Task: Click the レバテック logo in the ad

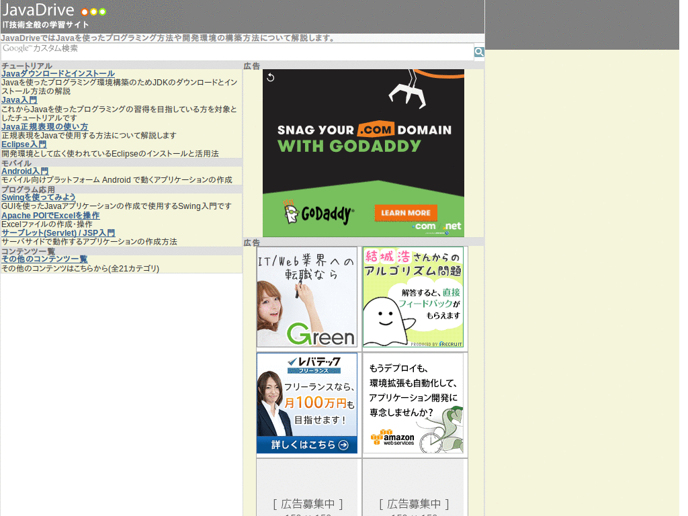Action: 314,365
